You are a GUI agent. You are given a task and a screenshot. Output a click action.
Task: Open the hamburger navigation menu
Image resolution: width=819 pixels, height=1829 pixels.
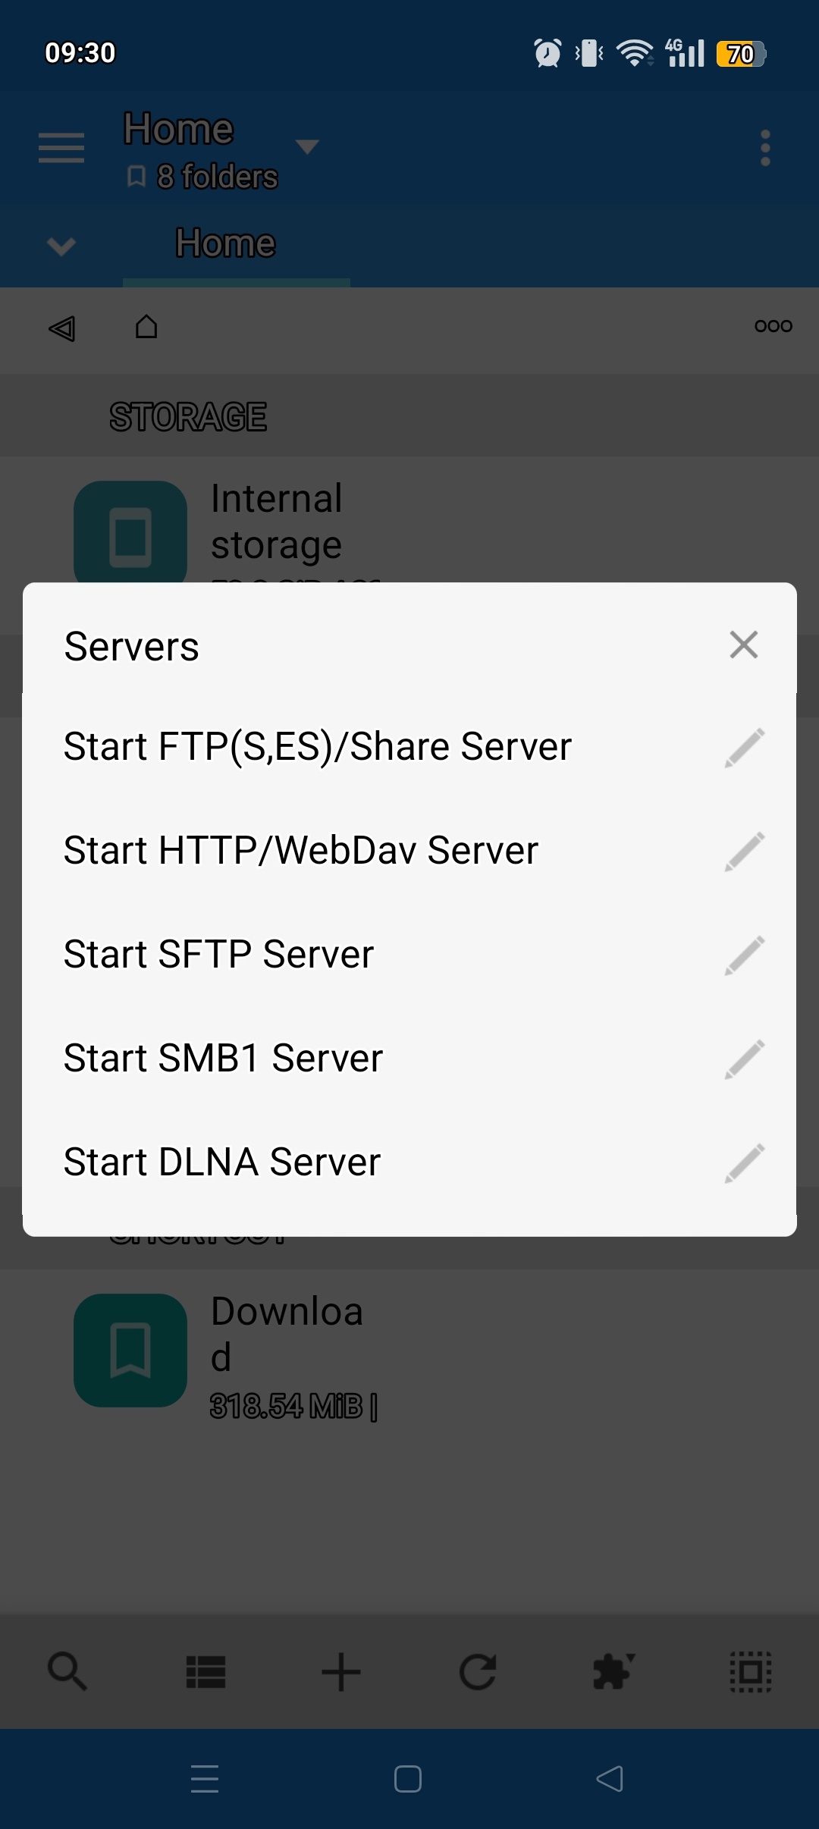click(x=61, y=147)
